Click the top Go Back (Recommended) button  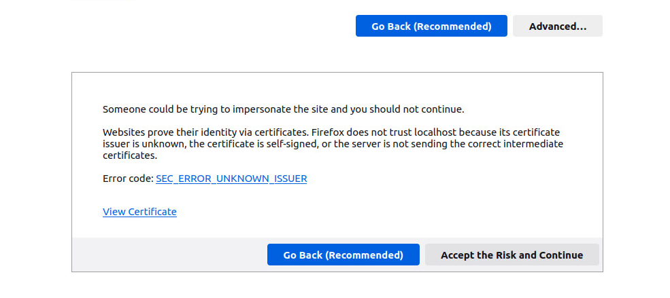pyautogui.click(x=431, y=26)
